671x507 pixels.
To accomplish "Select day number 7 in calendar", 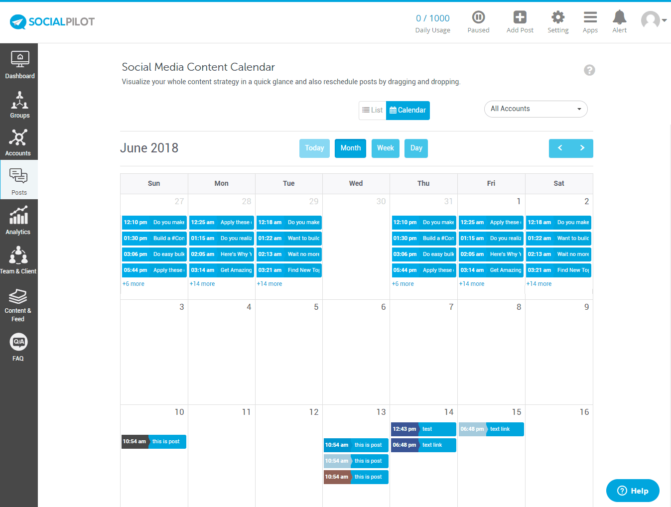I will point(451,307).
